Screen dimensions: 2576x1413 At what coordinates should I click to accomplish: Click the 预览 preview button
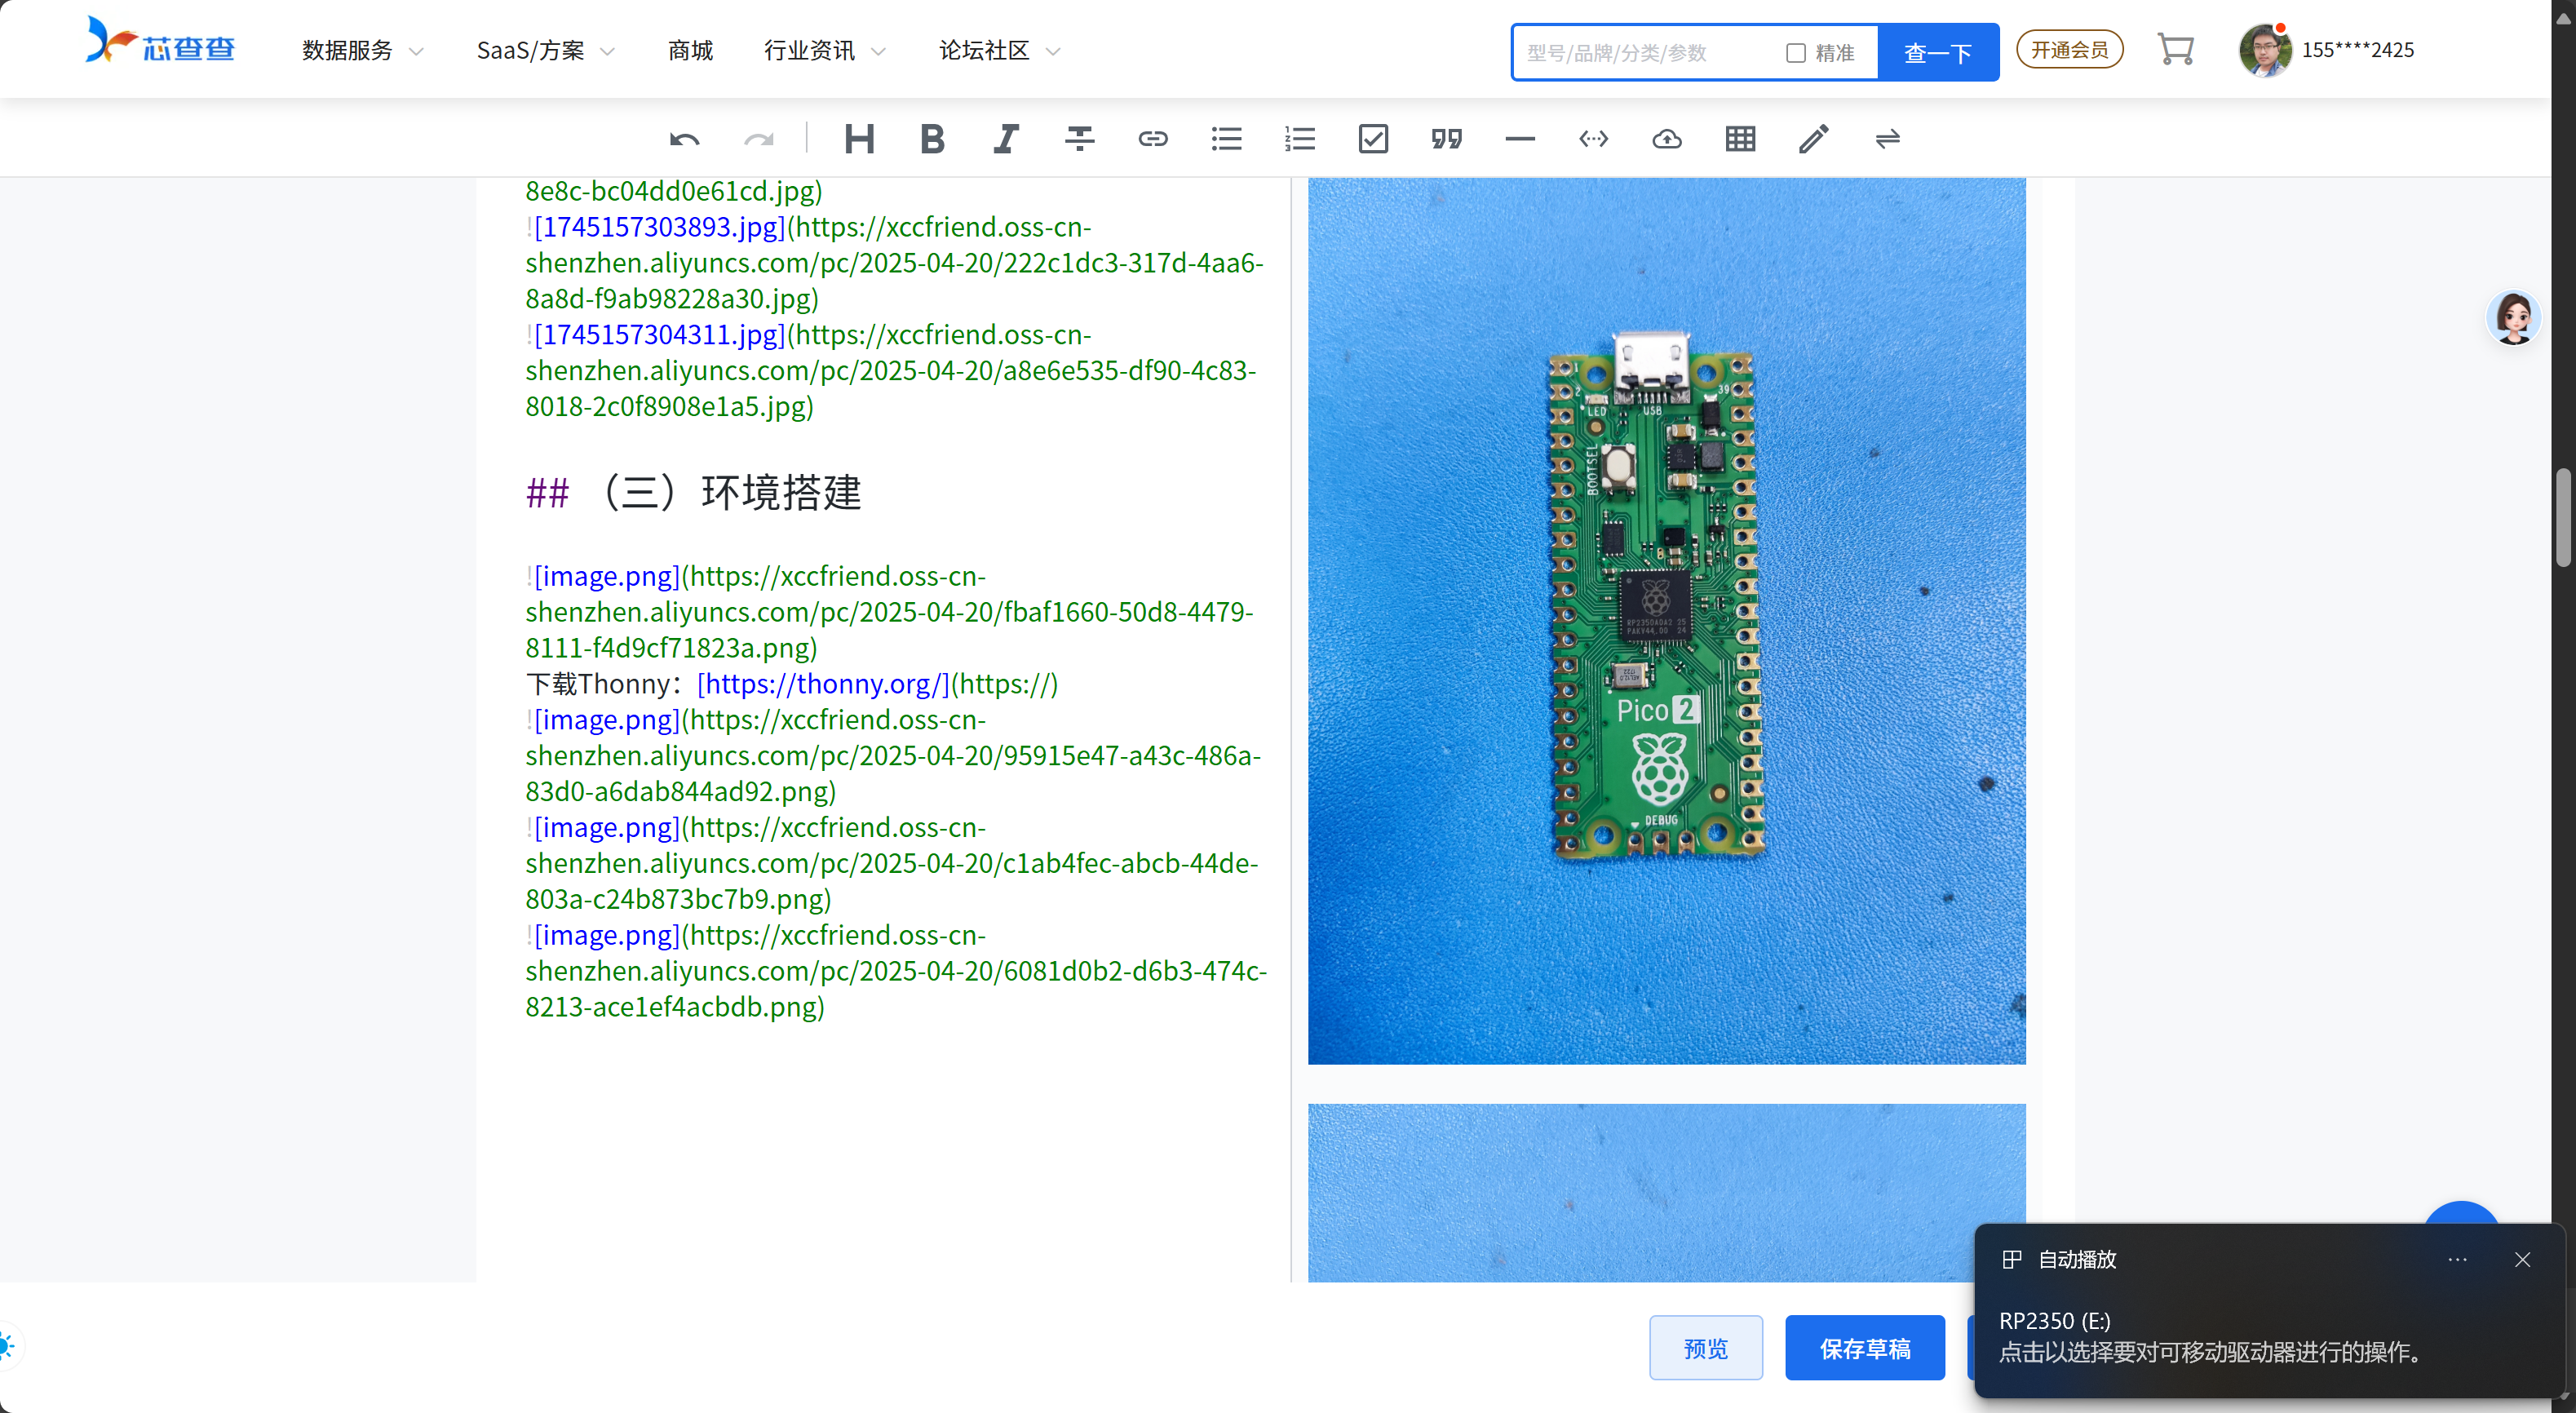coord(1705,1348)
